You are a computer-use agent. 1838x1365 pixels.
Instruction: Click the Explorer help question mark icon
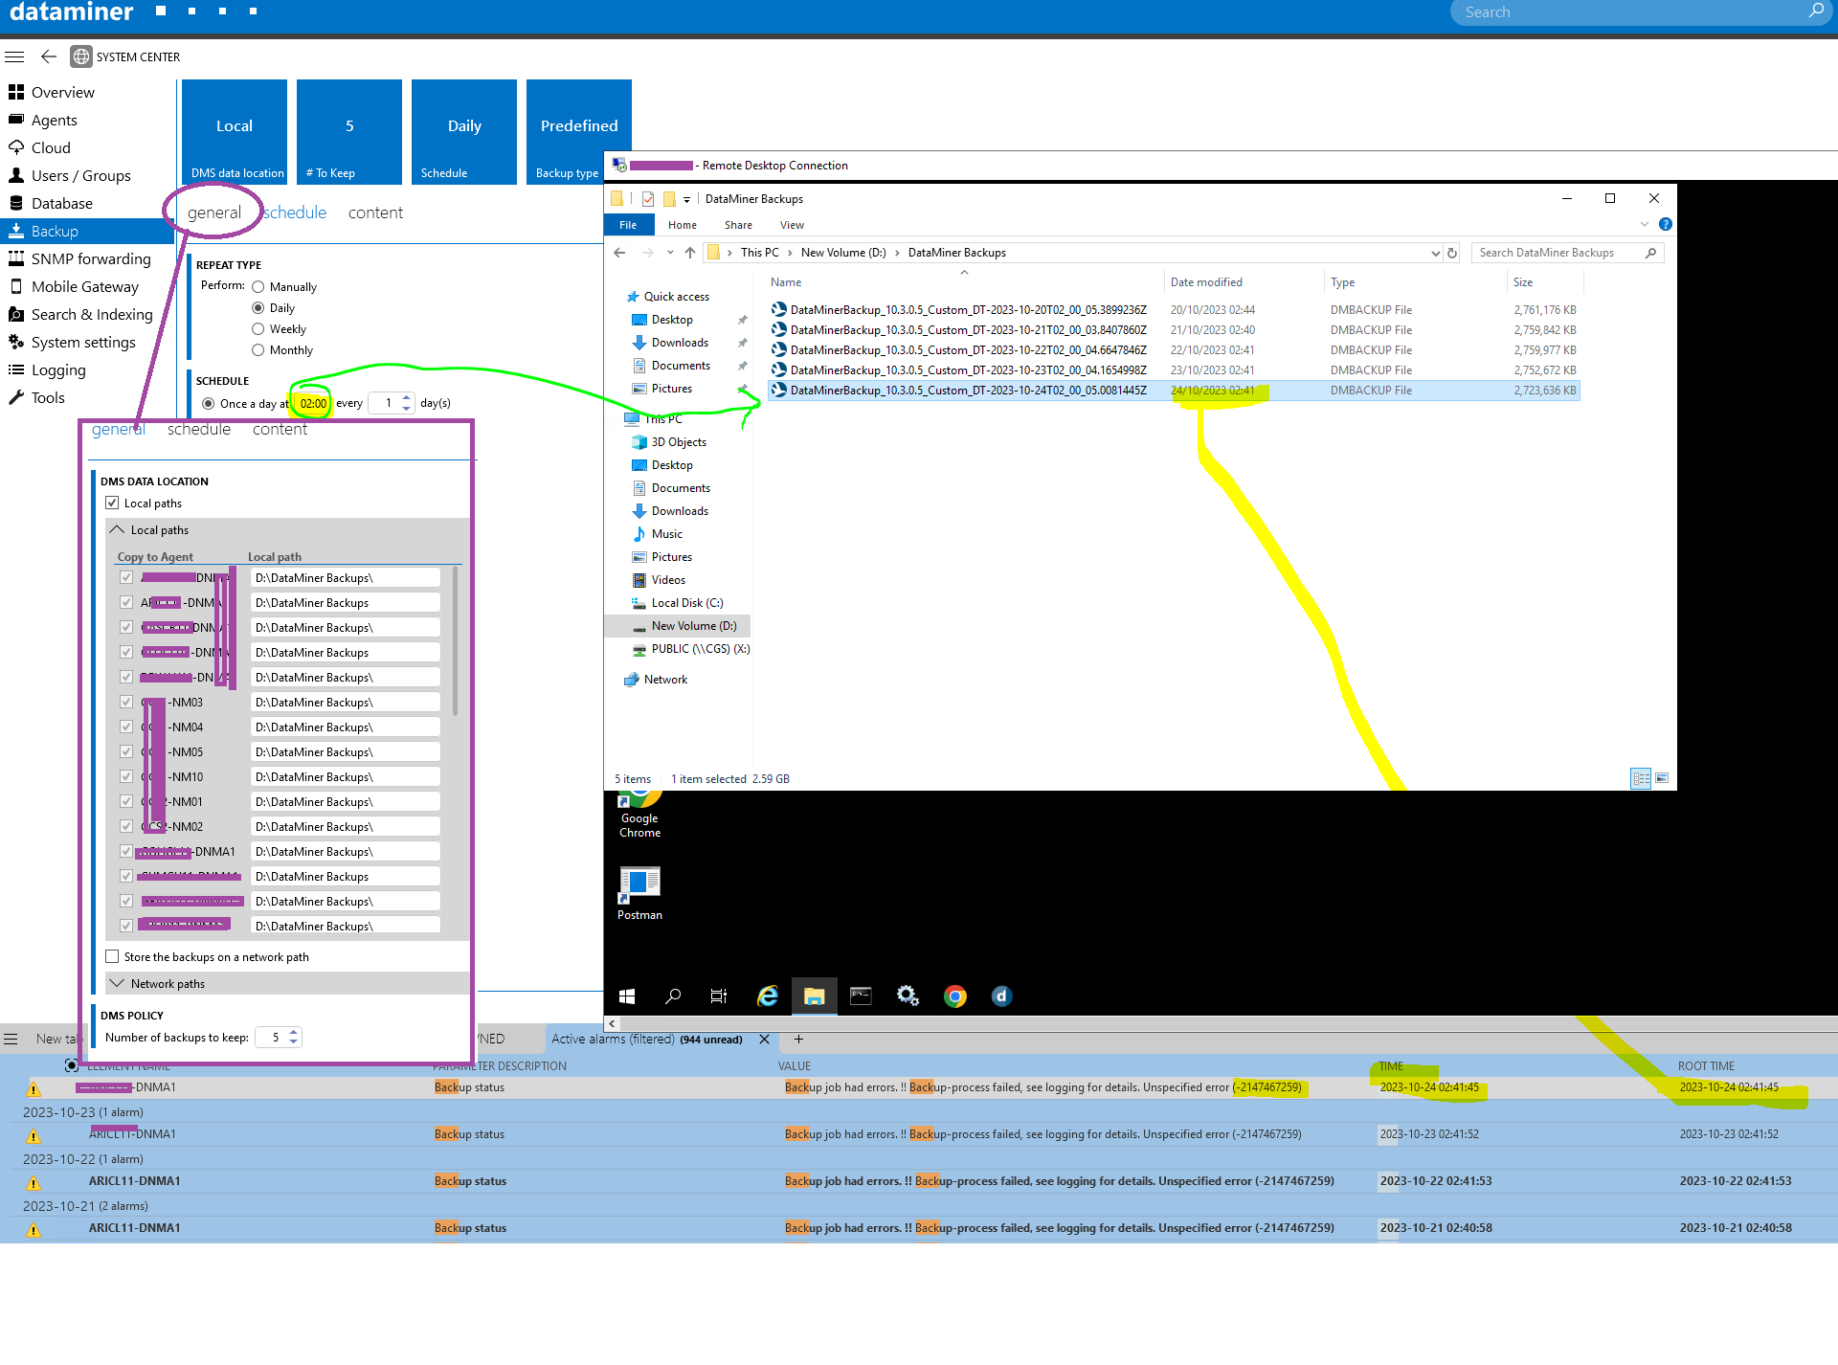(1666, 224)
